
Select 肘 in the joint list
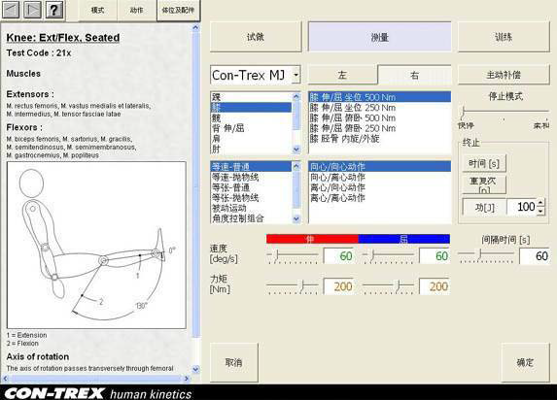[251, 149]
